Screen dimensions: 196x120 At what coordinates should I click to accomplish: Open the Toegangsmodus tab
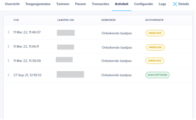38,4
